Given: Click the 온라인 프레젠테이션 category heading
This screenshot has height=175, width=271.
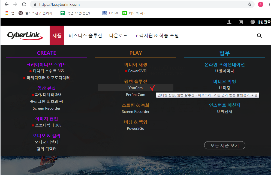Looking at the screenshot, I should [x=225, y=64].
